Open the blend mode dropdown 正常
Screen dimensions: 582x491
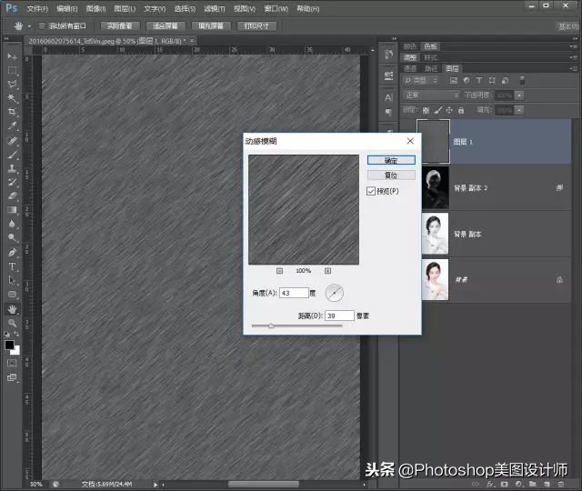[429, 95]
